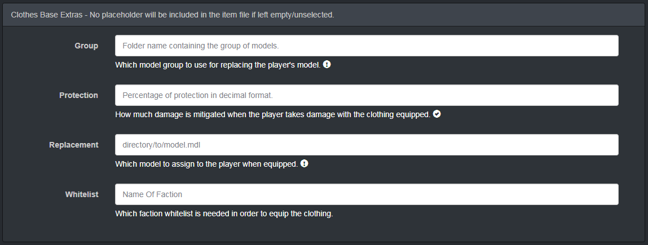Click the exclamation icon beside Replacement help text

(305, 164)
